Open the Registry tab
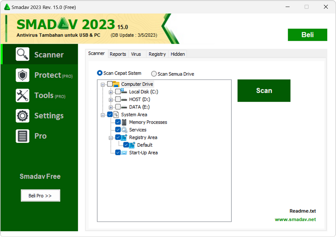The width and height of the screenshot is (336, 237). 157,54
